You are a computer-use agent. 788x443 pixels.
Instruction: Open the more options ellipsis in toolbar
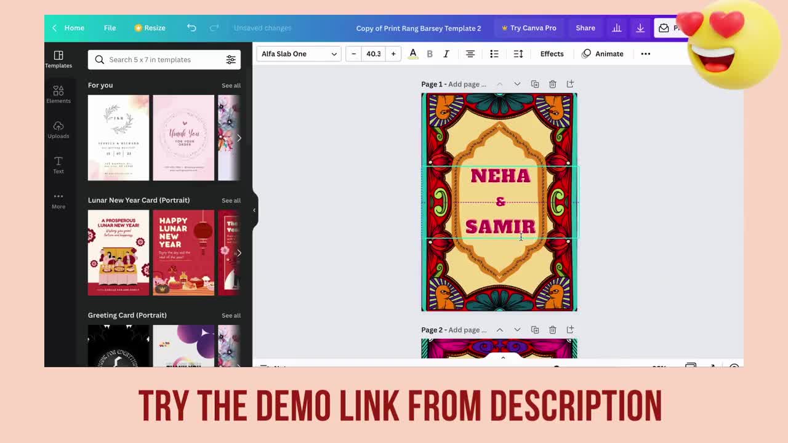coord(646,54)
